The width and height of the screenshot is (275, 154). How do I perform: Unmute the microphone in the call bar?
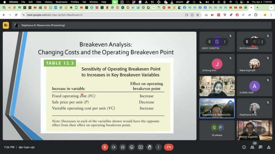(x=105, y=147)
